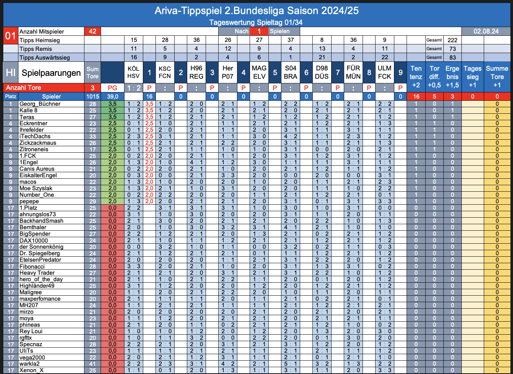Click the Summe Tore +1 column header
The width and height of the screenshot is (513, 374).
click(x=497, y=77)
